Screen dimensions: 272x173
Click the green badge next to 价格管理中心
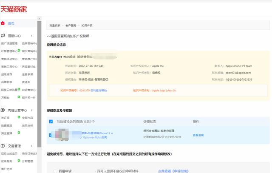click(x=19, y=51)
